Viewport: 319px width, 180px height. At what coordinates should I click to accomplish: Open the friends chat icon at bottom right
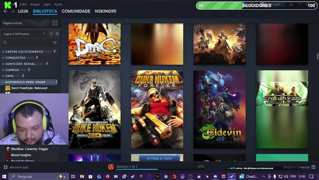click(313, 167)
